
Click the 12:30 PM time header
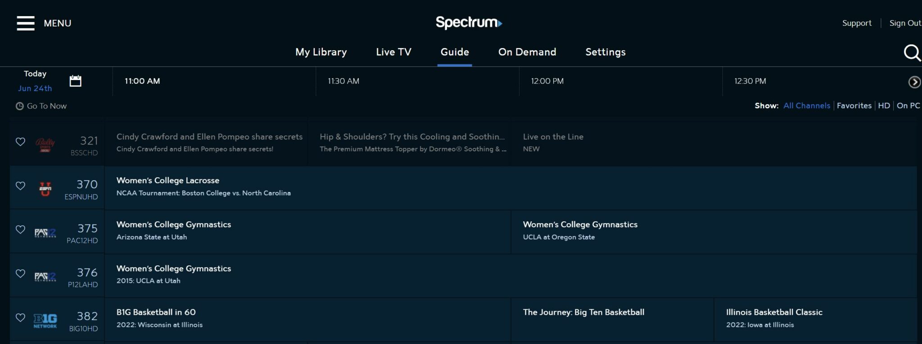click(x=750, y=81)
